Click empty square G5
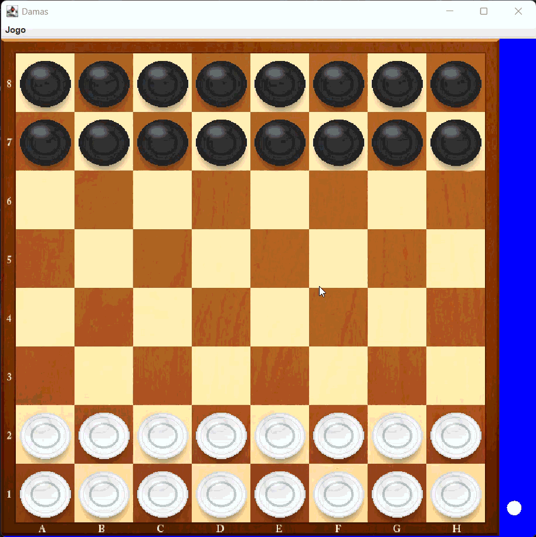536x537 pixels. [397, 259]
